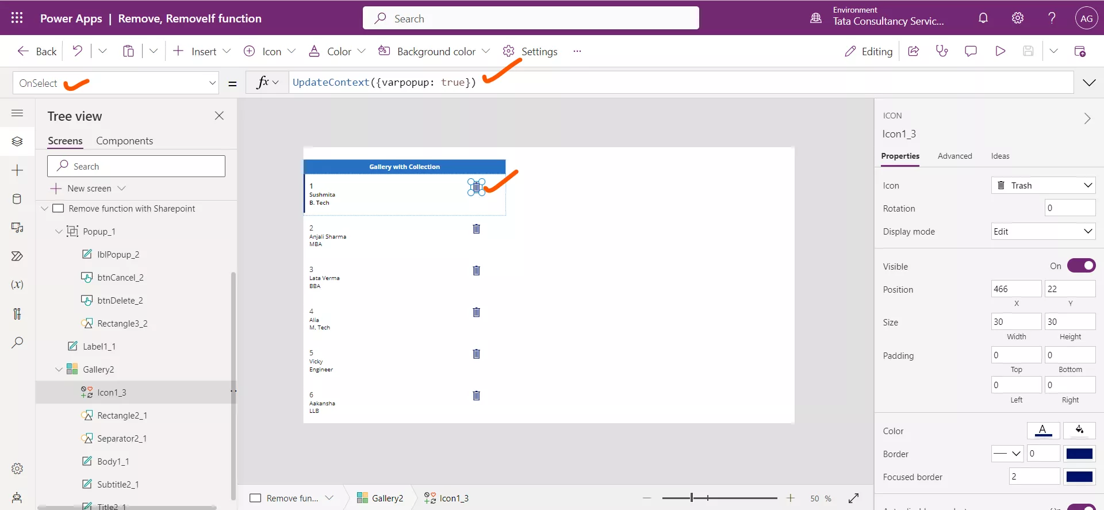Screen dimensions: 1104x510
Task: Click the trash icon for Lata Verma
Action: [x=476, y=270]
